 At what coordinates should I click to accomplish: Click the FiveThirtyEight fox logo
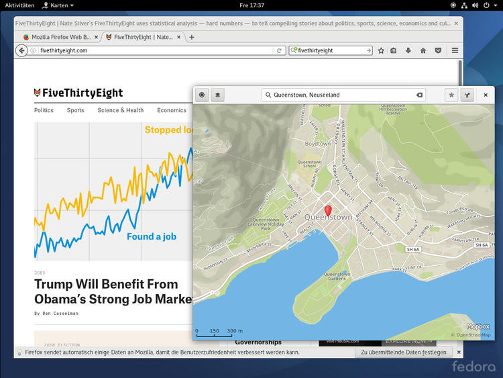tap(37, 93)
